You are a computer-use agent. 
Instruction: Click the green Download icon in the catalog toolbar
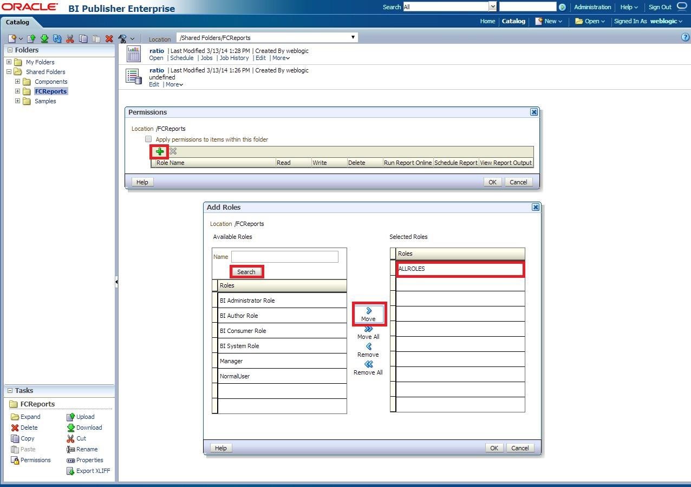pos(44,38)
